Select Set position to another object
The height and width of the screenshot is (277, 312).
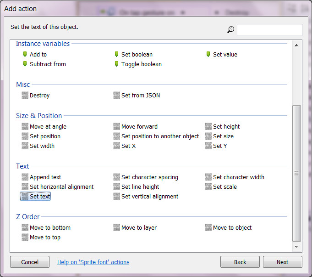tap(160, 136)
